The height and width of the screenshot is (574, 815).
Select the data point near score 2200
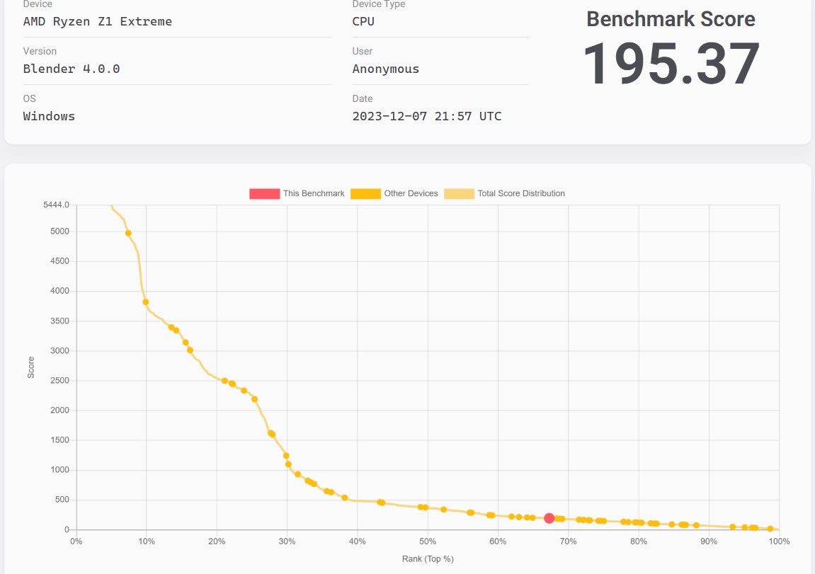pyautogui.click(x=255, y=399)
